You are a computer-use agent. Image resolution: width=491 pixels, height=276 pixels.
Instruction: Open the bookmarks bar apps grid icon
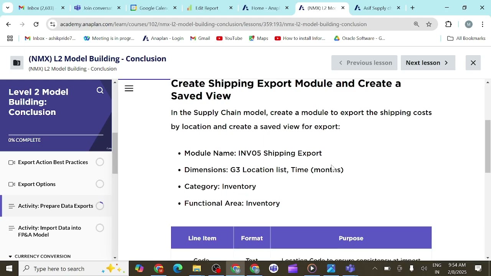(x=10, y=38)
